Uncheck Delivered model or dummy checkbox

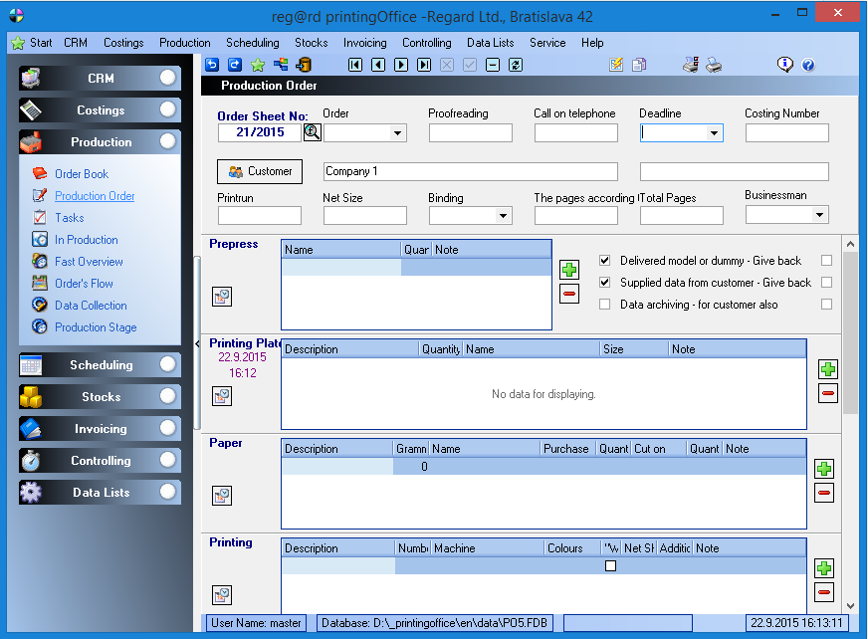point(605,261)
